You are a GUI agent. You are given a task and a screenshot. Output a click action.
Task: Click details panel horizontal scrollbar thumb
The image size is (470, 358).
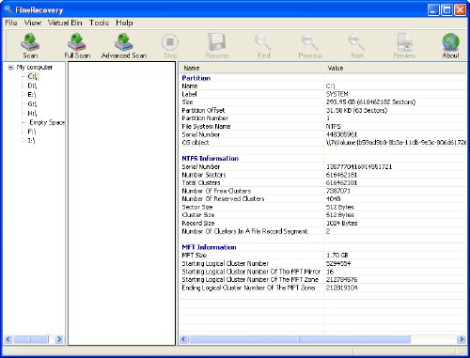(x=299, y=339)
